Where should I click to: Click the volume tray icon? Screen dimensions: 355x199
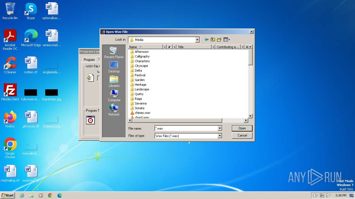[315, 195]
